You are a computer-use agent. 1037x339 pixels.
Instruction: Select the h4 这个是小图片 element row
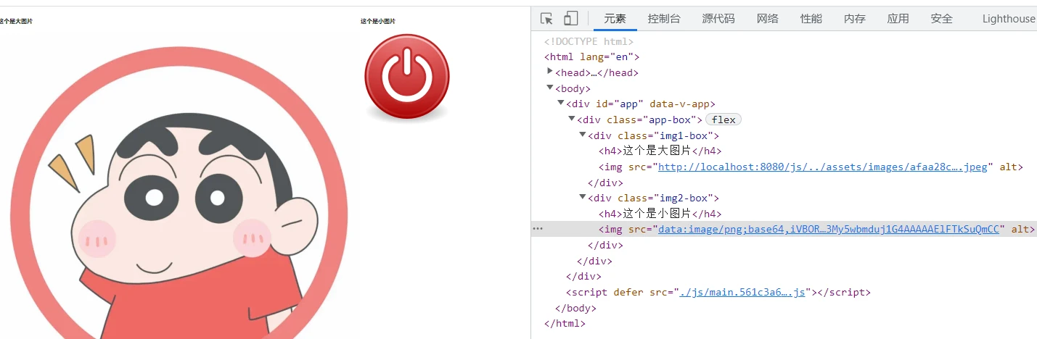pos(660,213)
